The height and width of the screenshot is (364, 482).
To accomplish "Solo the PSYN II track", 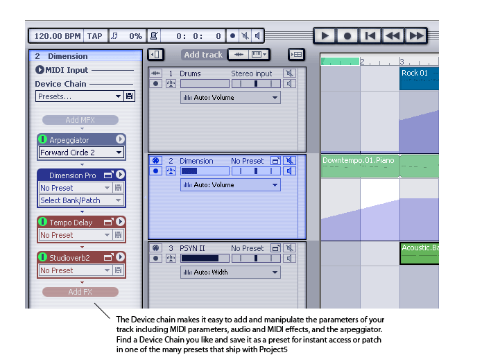I will (289, 258).
